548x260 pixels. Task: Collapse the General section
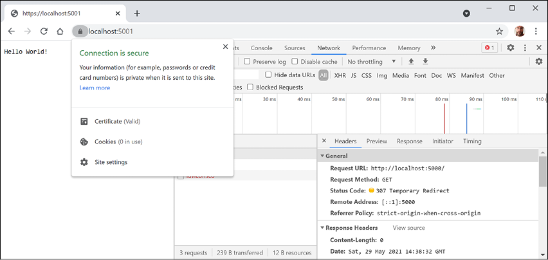click(x=323, y=156)
